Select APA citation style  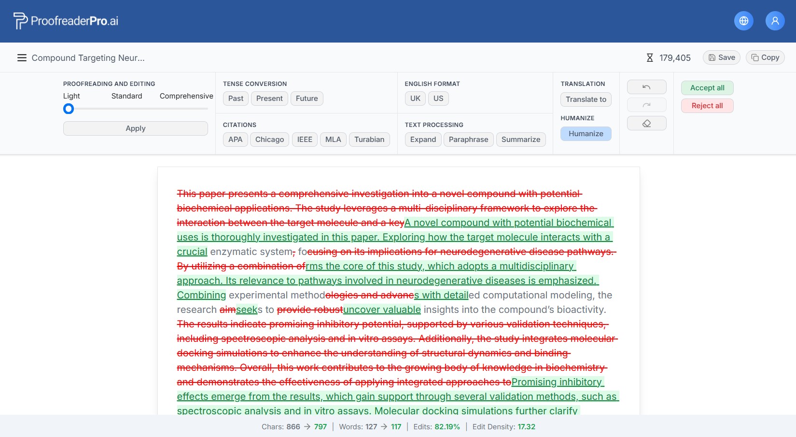coord(235,140)
